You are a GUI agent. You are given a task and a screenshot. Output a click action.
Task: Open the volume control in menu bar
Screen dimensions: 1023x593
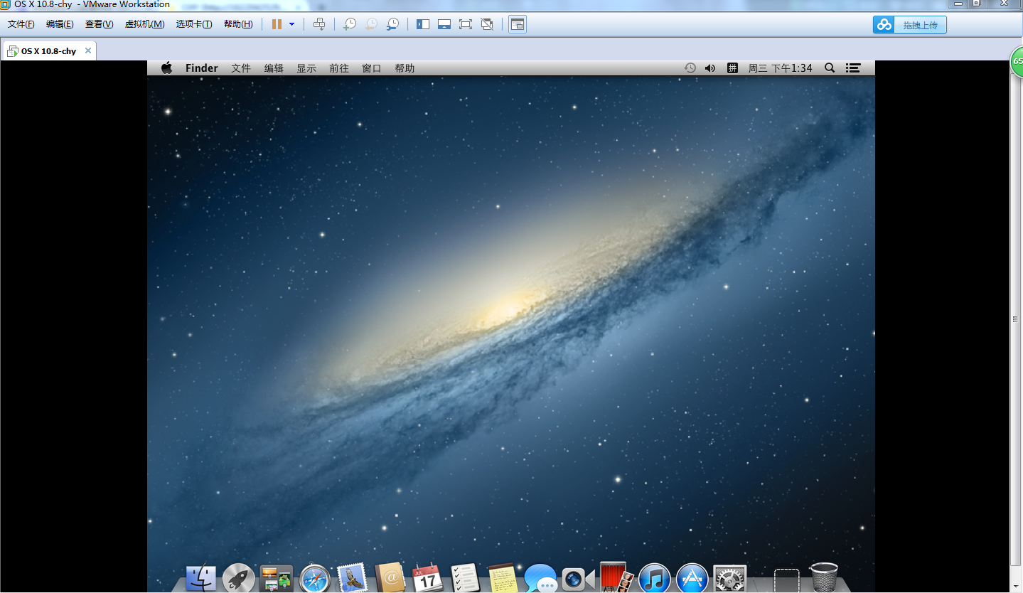point(710,68)
